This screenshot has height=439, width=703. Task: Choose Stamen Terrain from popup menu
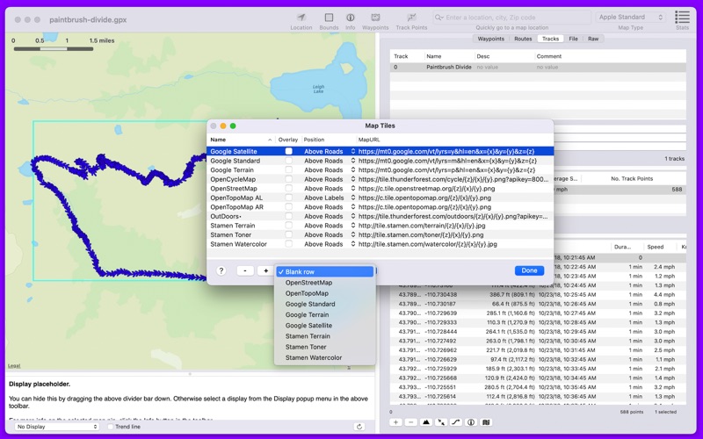point(325,336)
